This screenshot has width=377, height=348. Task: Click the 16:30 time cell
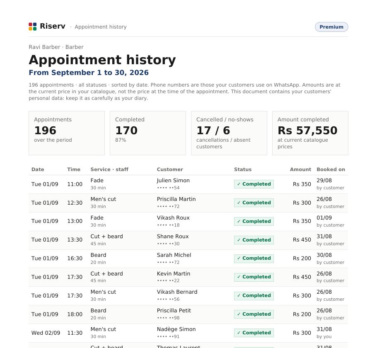(x=75, y=258)
